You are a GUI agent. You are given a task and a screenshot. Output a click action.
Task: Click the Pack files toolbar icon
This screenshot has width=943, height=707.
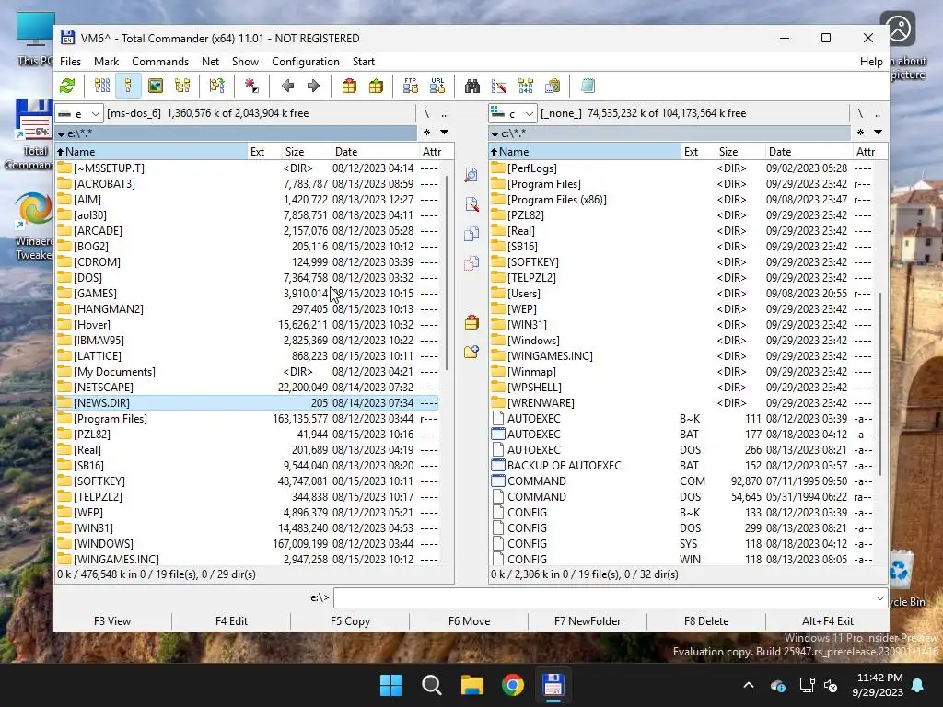pos(349,86)
